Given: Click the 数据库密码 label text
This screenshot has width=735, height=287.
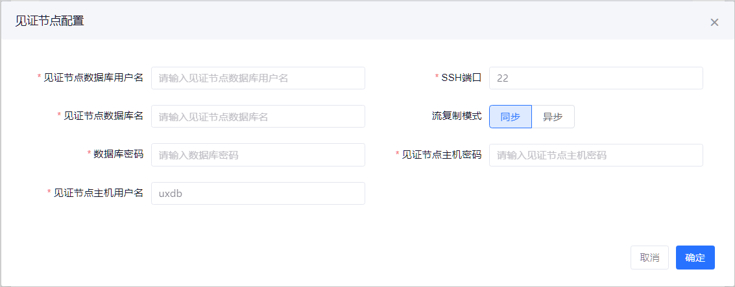Looking at the screenshot, I should pos(118,154).
